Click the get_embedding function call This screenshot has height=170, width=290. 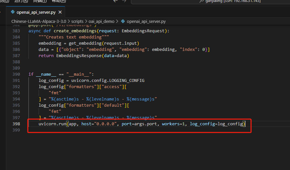(85, 43)
